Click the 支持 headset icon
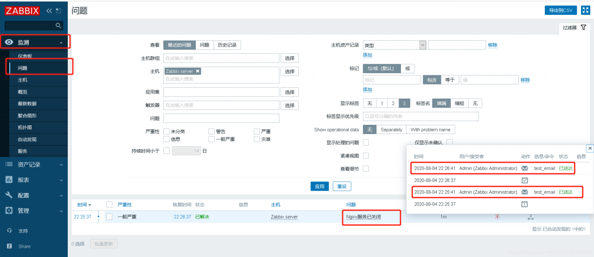This screenshot has width=594, height=257. pyautogui.click(x=9, y=231)
